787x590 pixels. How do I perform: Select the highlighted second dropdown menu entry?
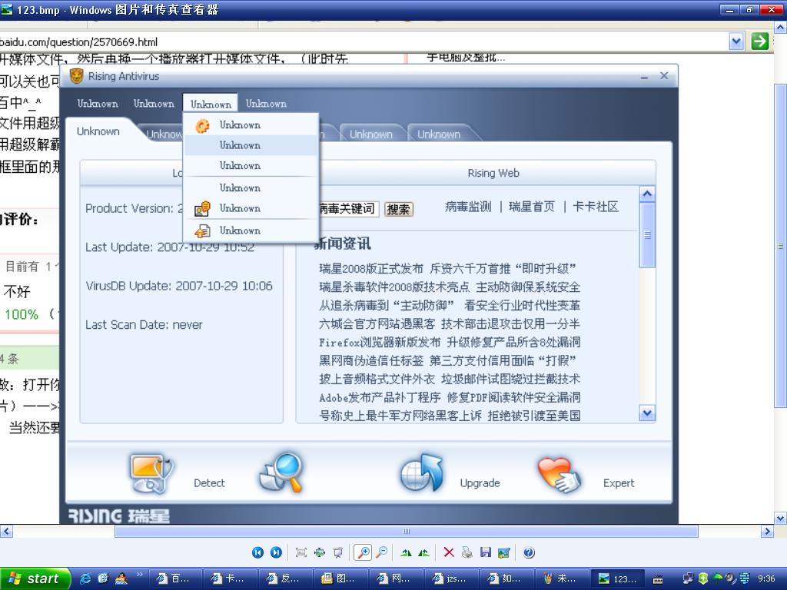coord(252,145)
